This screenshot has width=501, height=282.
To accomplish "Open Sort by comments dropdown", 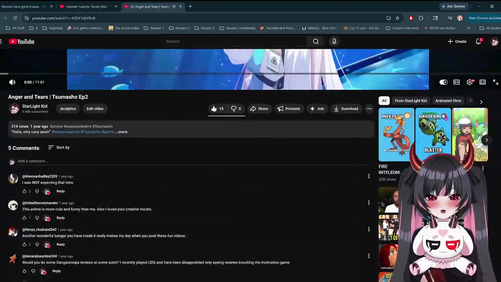I will (x=59, y=148).
